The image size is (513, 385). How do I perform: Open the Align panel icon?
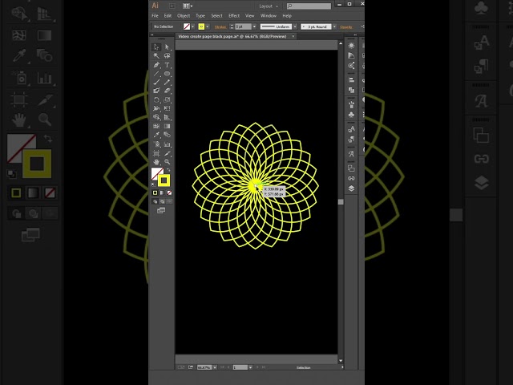(351, 80)
